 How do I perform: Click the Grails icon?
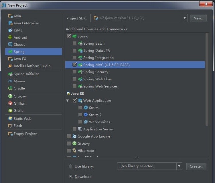[10, 110]
